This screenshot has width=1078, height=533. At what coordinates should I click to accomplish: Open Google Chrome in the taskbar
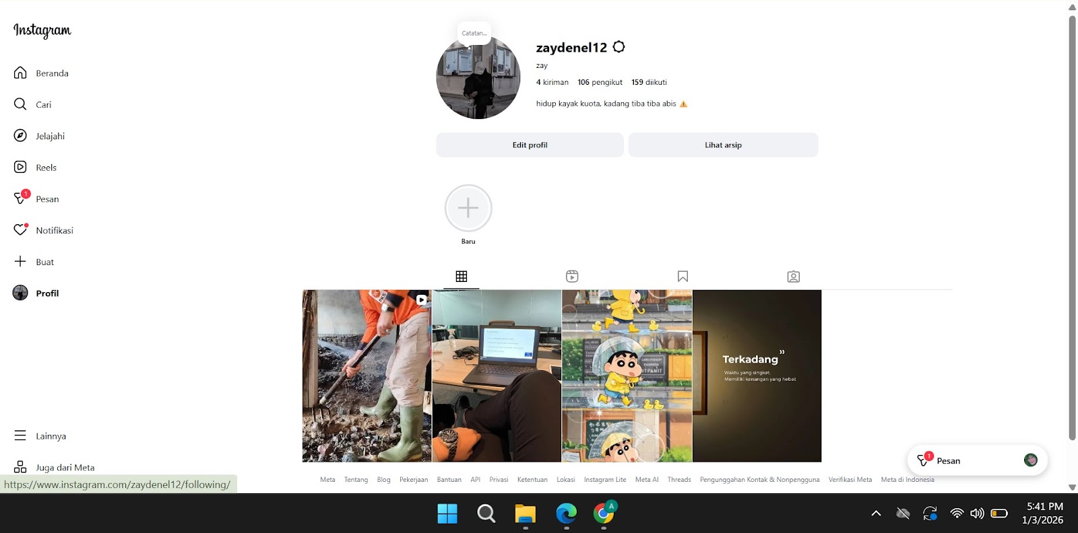tap(604, 514)
